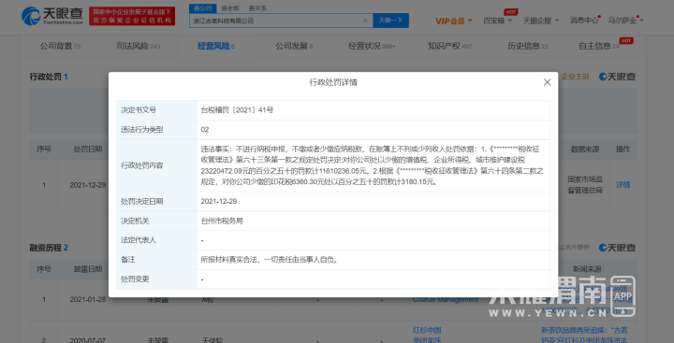Switch to 经营风险 tab
674x343 pixels.
pyautogui.click(x=216, y=46)
